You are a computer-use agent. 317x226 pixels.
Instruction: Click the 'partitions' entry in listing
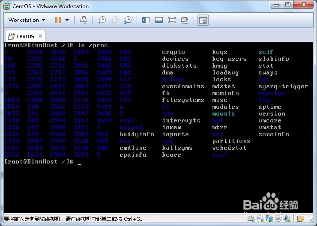[231, 141]
